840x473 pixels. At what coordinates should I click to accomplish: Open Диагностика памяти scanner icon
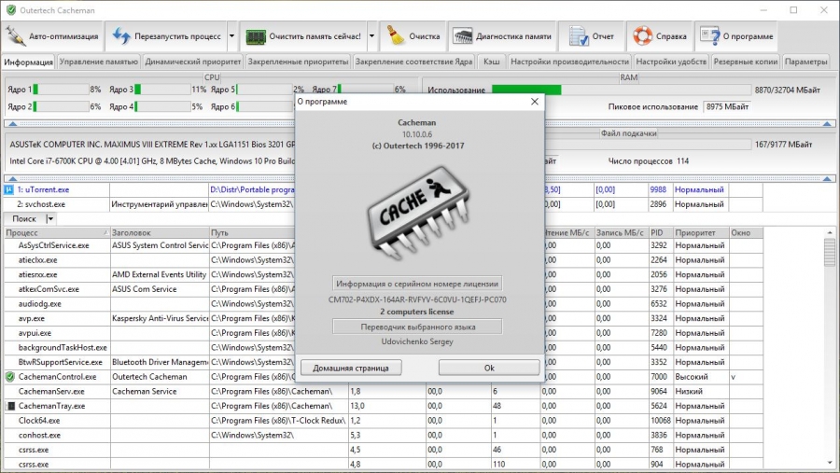click(462, 36)
